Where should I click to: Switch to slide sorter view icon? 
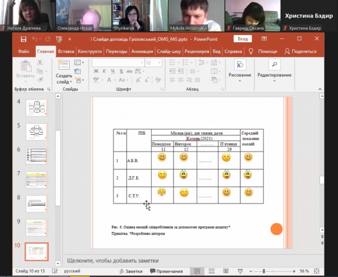pyautogui.click(x=210, y=271)
